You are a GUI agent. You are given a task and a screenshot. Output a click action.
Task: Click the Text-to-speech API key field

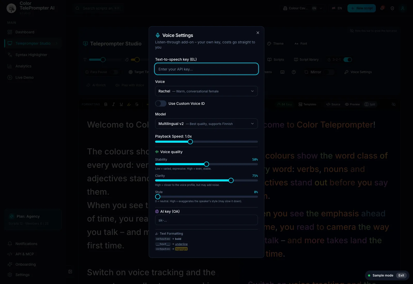point(206,69)
